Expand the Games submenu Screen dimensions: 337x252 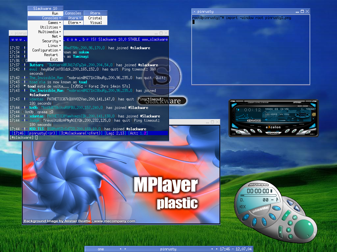point(45,23)
